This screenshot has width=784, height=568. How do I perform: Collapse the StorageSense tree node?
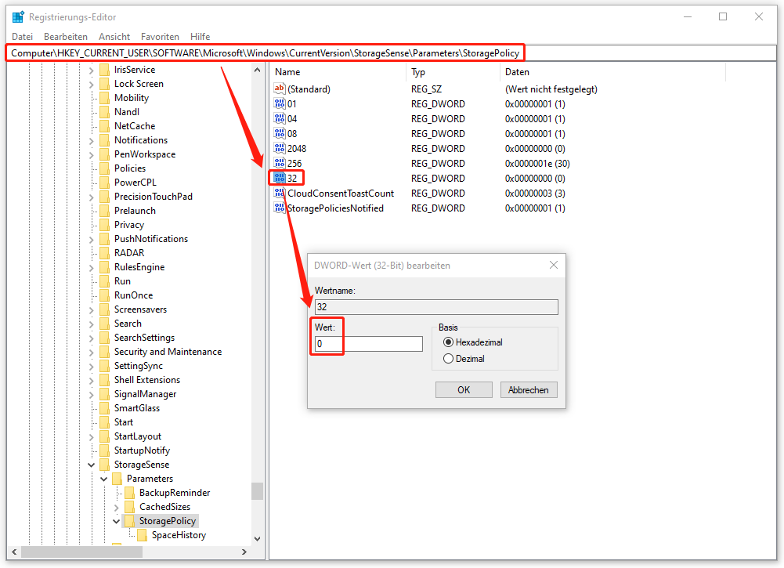pos(91,465)
